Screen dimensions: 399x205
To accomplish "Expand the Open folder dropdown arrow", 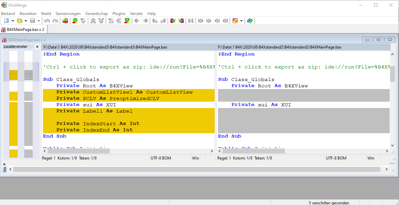I will tap(25, 21).
